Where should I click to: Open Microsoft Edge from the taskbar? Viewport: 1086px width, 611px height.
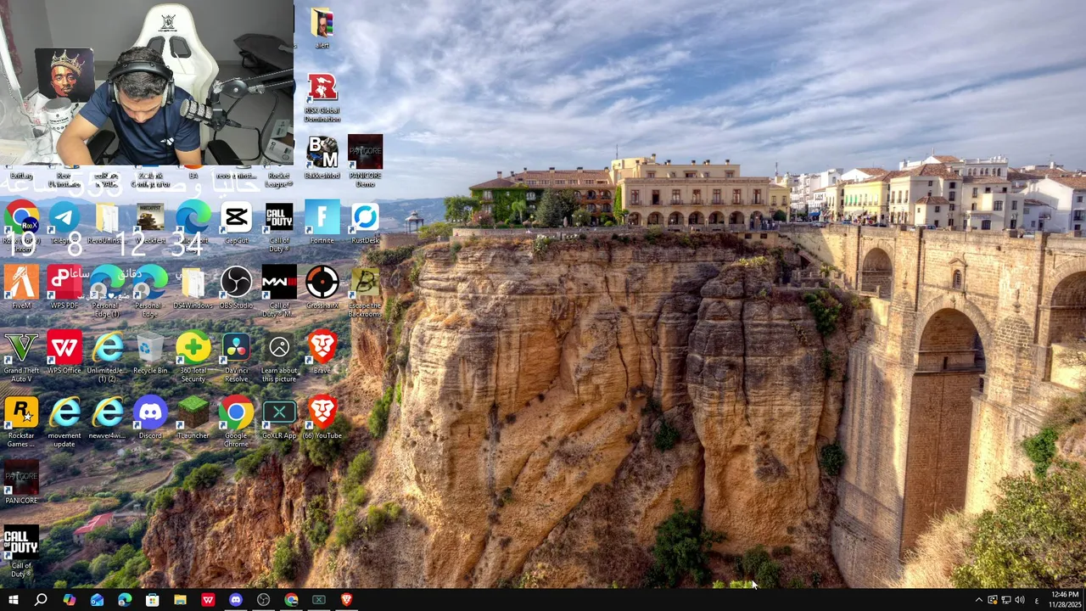[125, 600]
